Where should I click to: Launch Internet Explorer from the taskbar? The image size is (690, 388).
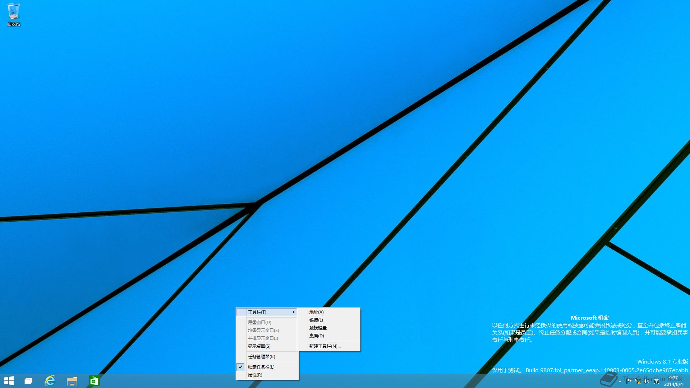50,381
